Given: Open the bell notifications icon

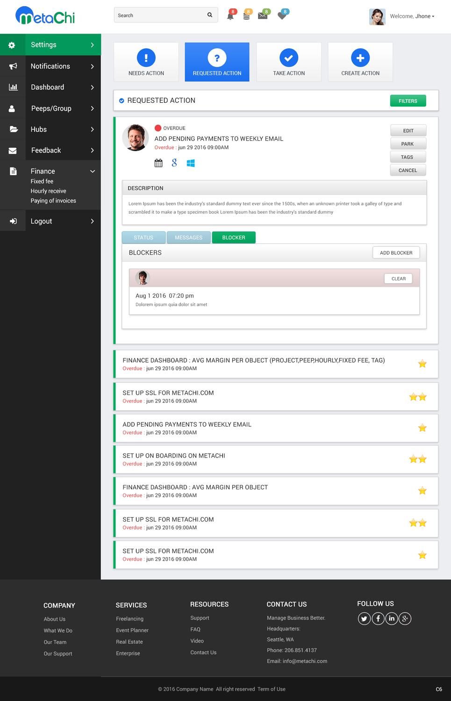Looking at the screenshot, I should click(230, 16).
